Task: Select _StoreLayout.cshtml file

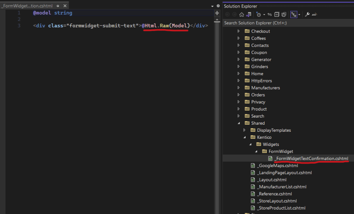Action: click(x=277, y=201)
